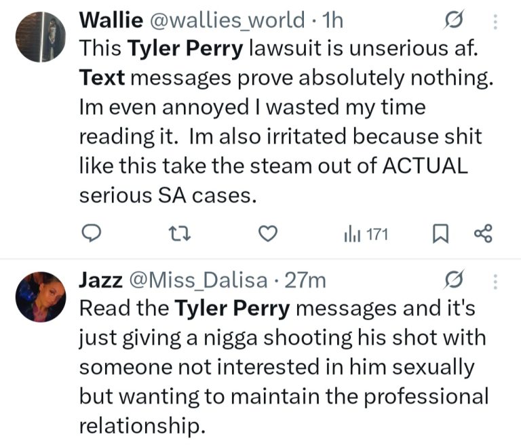Image resolution: width=521 pixels, height=445 pixels.
Task: Open Grok icon on Wallie's tweet
Action: 453,22
